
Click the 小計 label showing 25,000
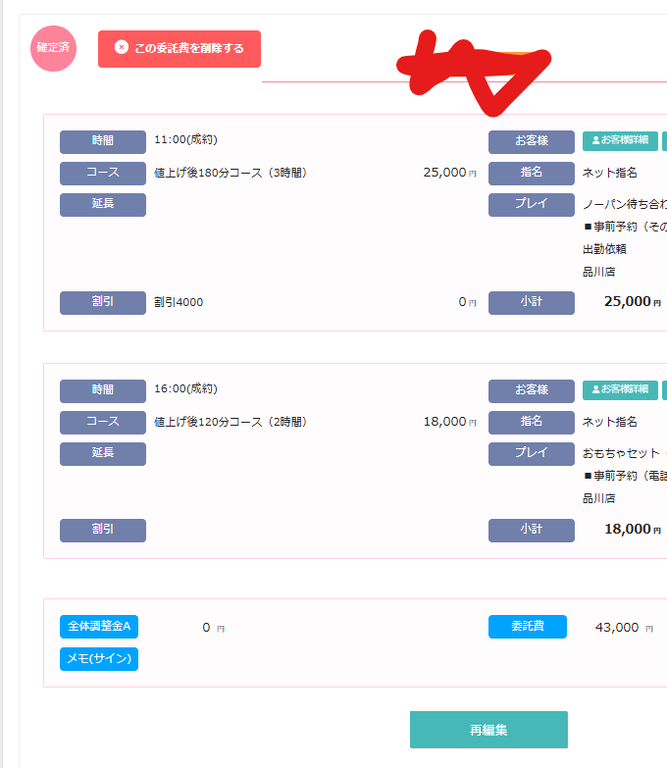click(x=532, y=302)
